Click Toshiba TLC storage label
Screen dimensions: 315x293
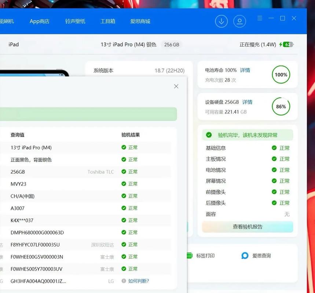click(100, 172)
